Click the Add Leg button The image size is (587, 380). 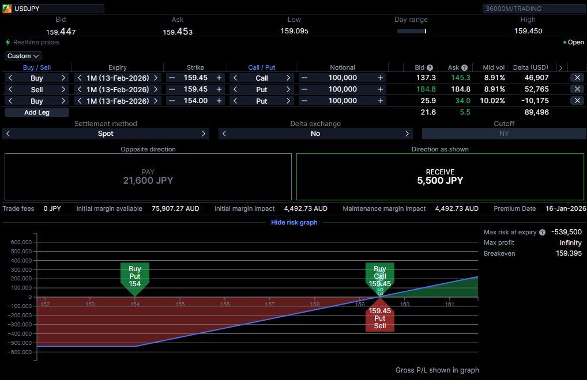37,112
